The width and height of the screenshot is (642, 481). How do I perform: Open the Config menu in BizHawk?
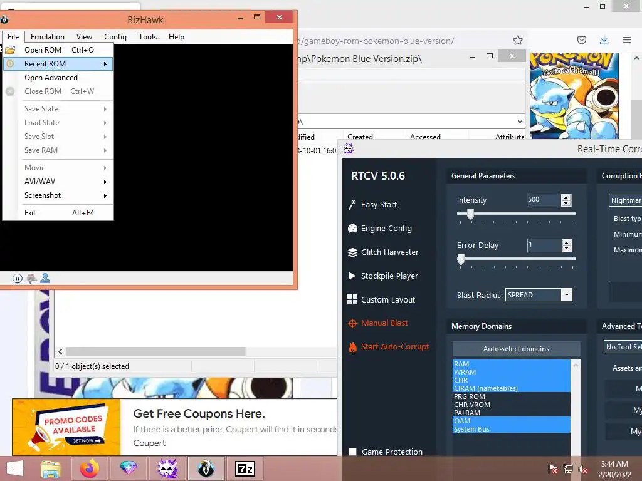pyautogui.click(x=115, y=37)
